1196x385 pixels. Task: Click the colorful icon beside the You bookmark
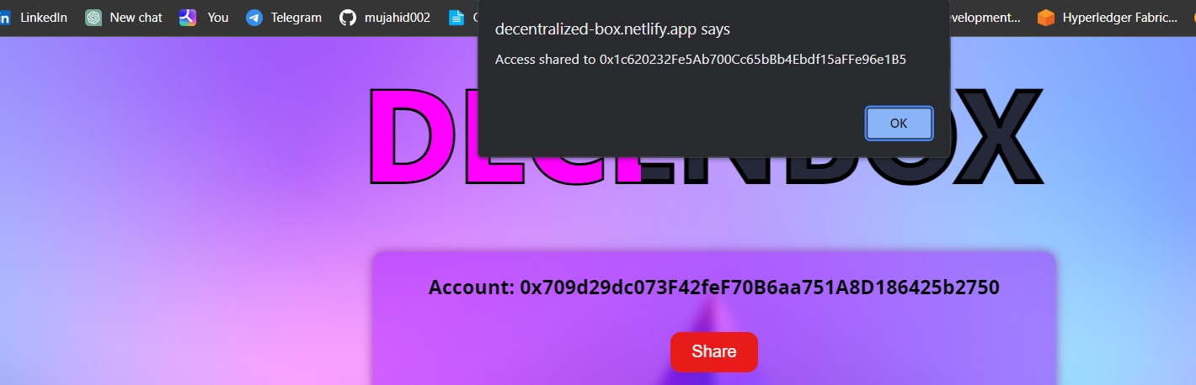[x=188, y=18]
